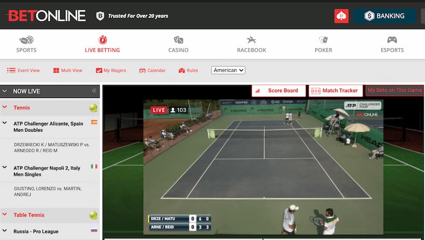Click the ball icon in Table Tennis row

pyautogui.click(x=93, y=215)
